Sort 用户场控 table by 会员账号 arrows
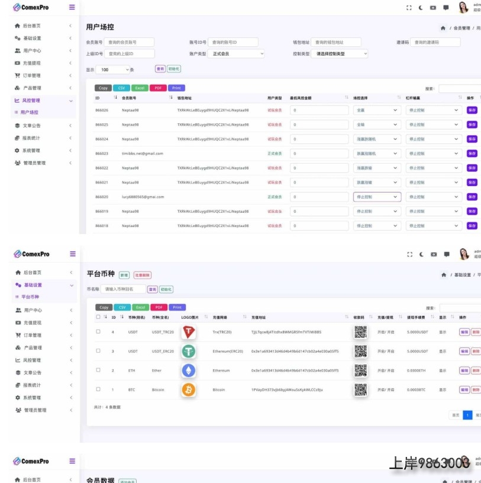481x483 pixels. 171,98
